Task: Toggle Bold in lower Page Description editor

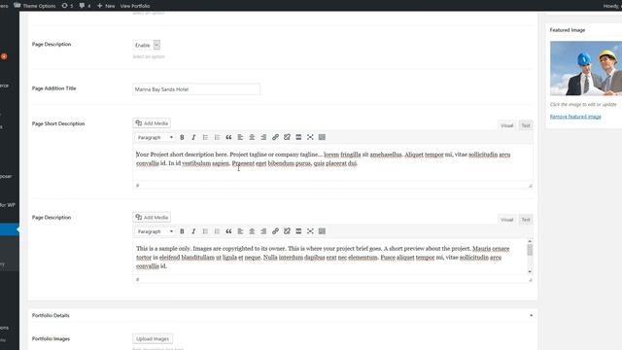Action: pos(182,231)
